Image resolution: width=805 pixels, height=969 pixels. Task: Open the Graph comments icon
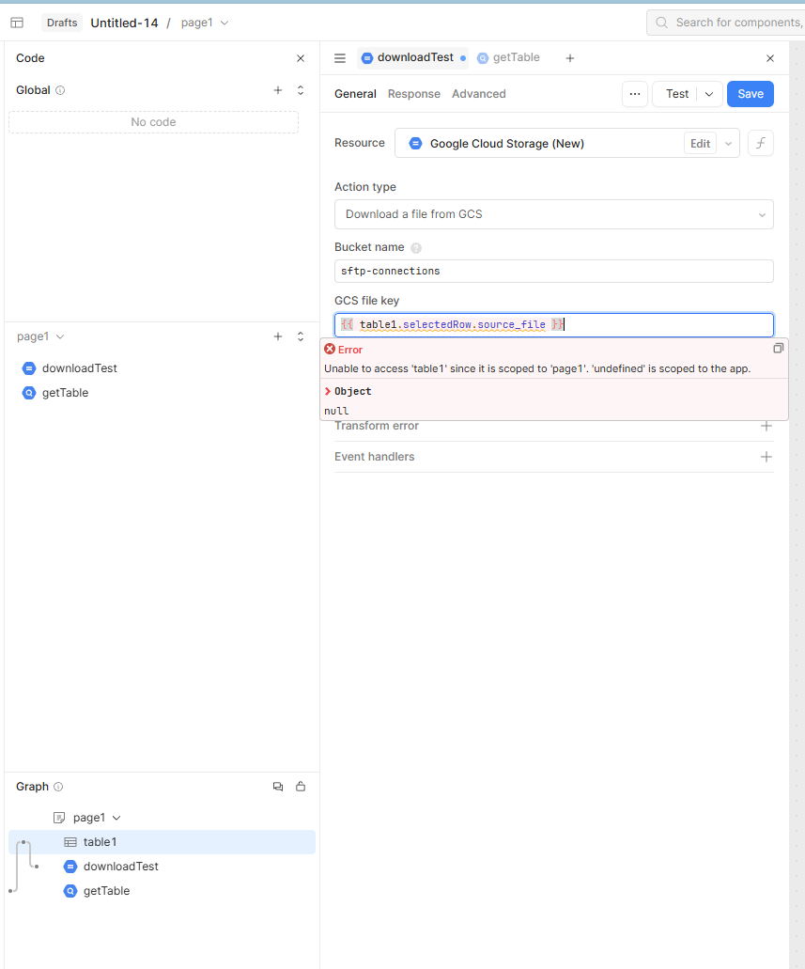point(277,787)
